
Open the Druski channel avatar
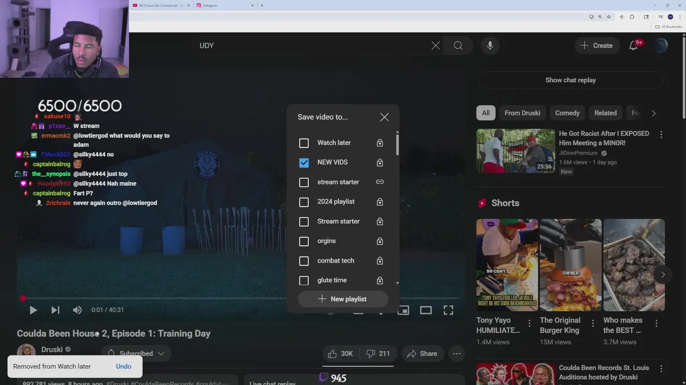point(26,352)
